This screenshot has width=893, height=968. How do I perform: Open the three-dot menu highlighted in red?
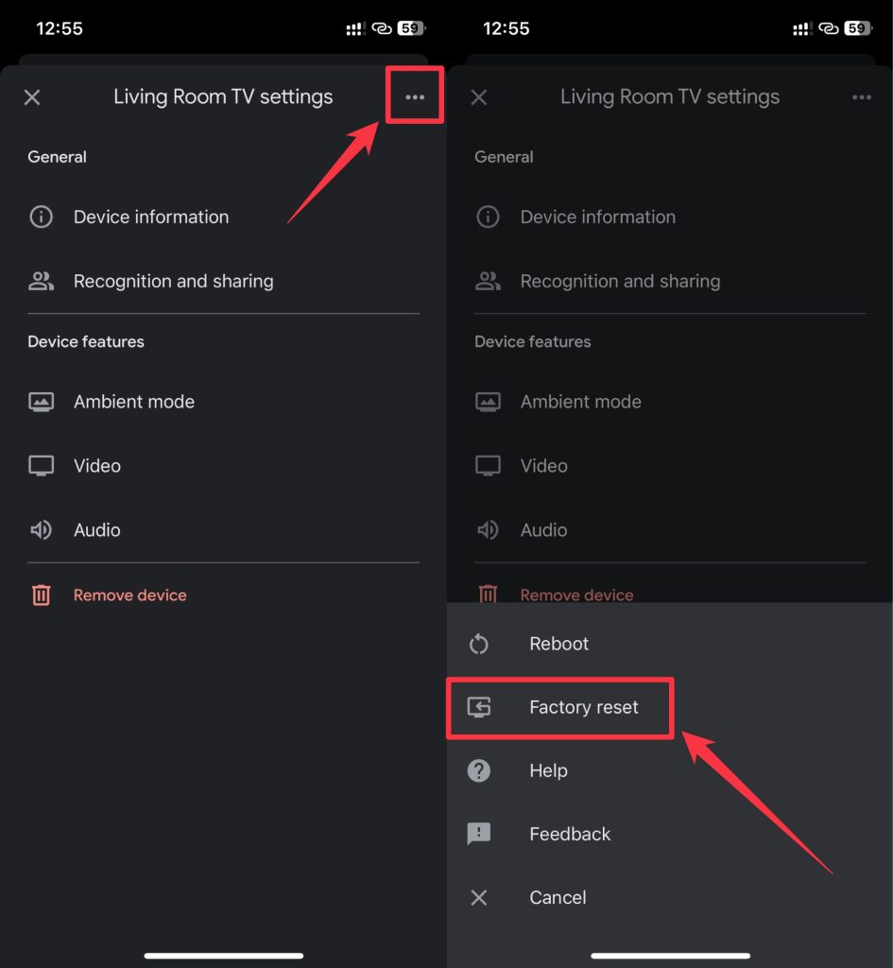[415, 97]
